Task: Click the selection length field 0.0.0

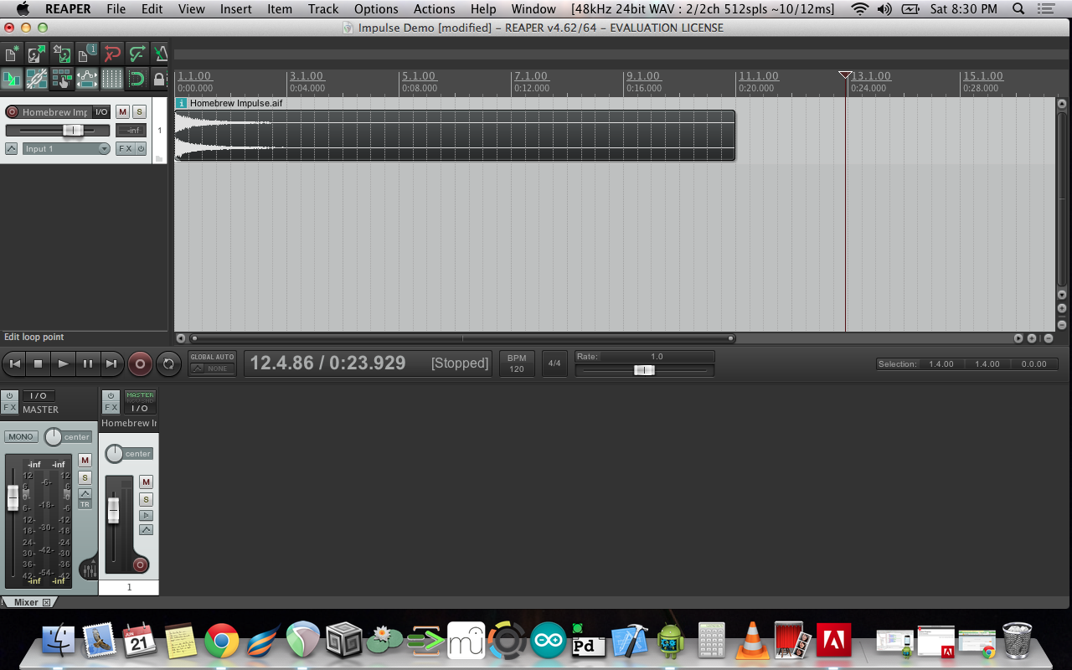Action: click(x=1033, y=364)
